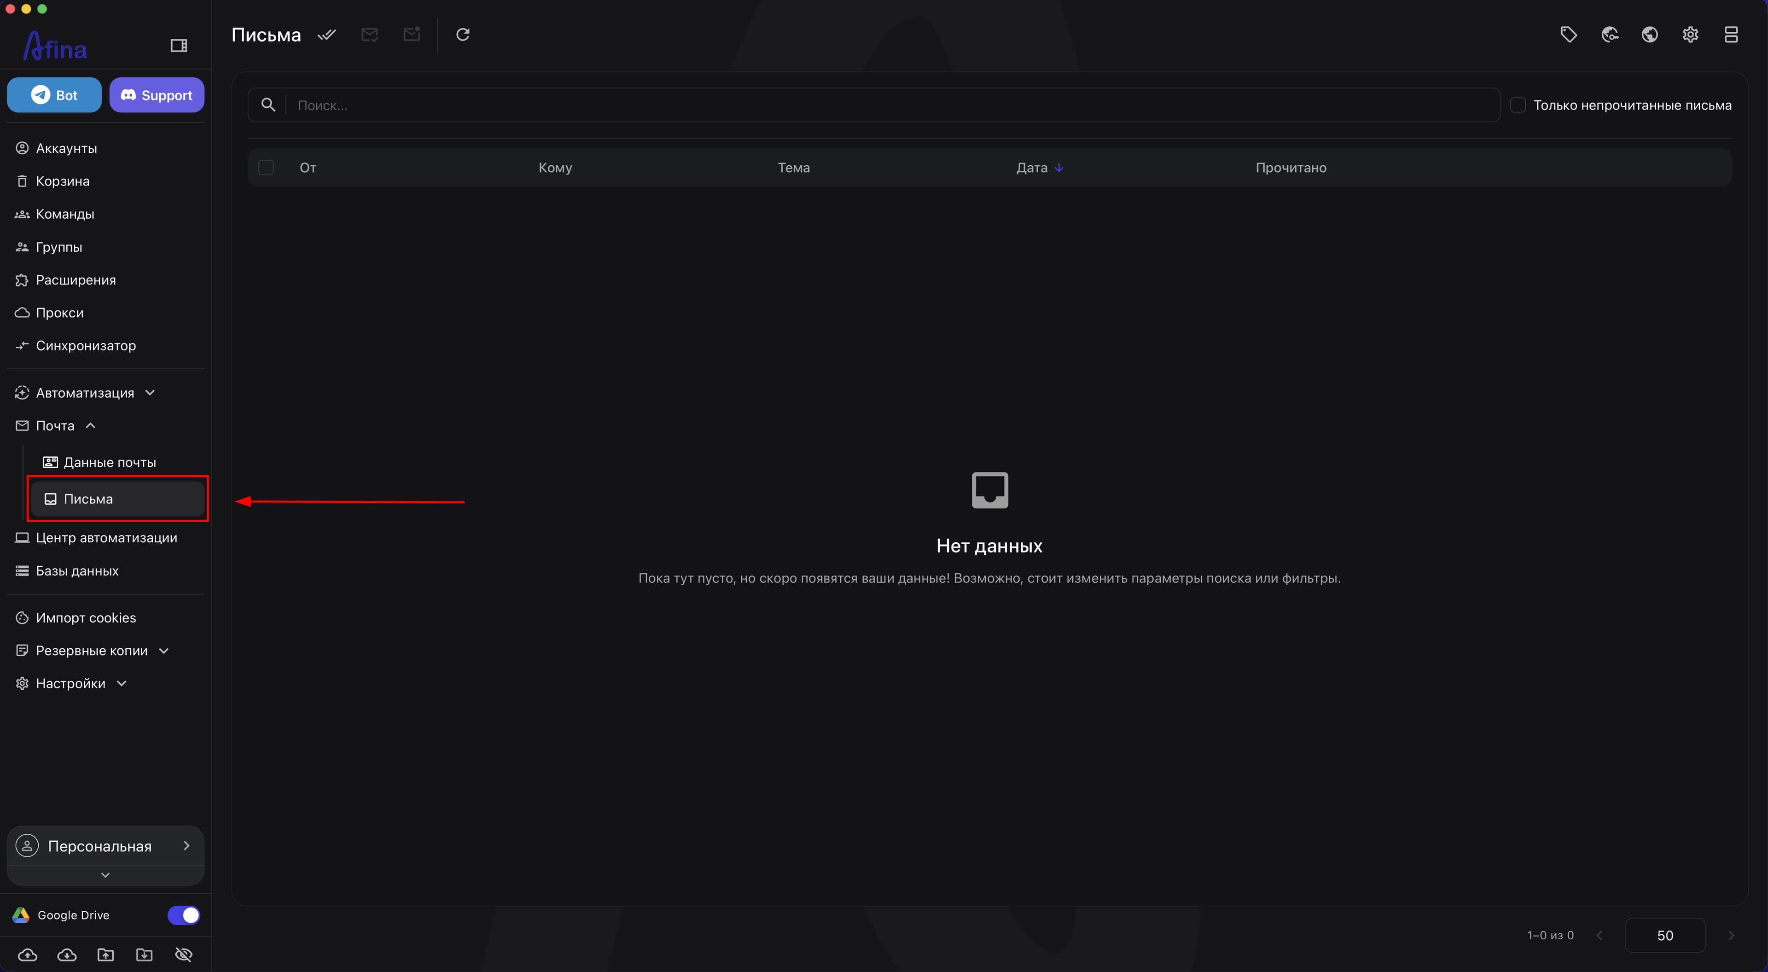
Task: Click the globe with key icon
Action: click(1610, 35)
